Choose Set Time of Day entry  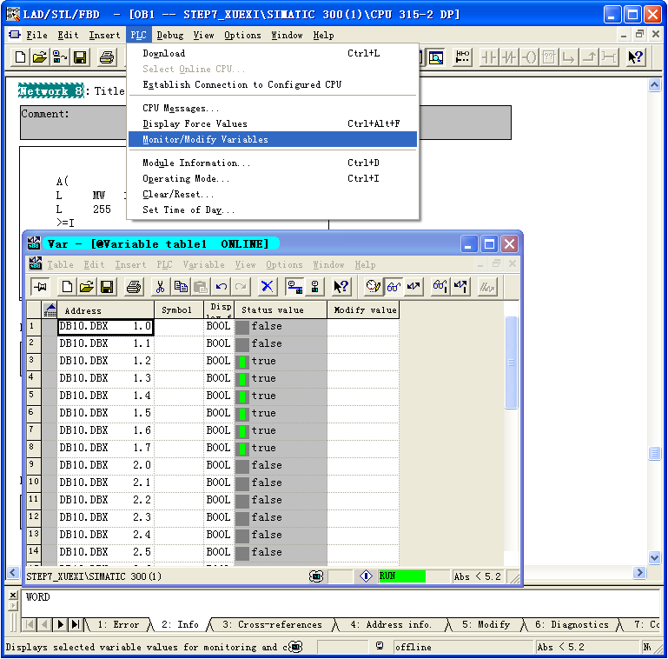[273, 210]
